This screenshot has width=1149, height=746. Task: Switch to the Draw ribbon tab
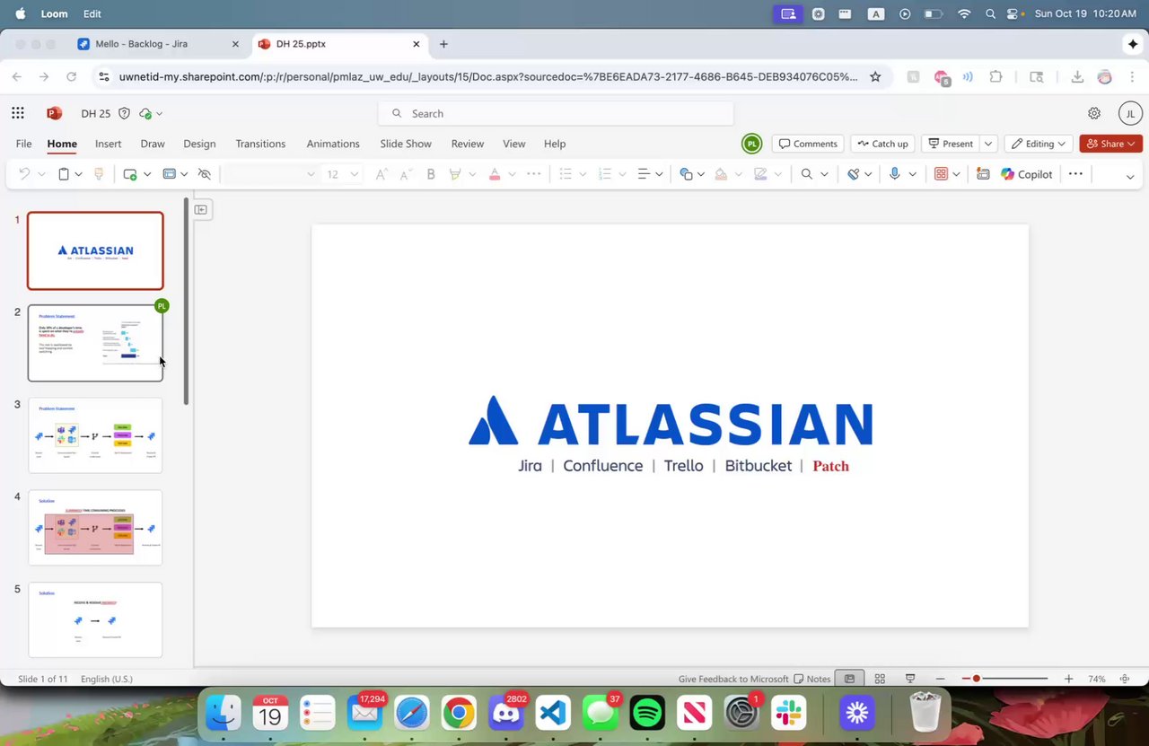pos(153,144)
